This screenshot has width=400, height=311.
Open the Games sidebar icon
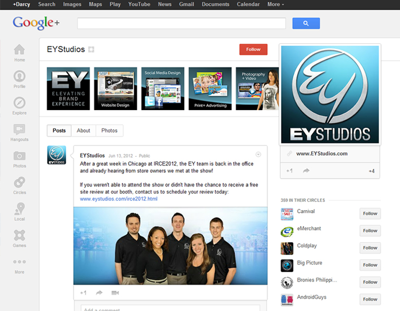pos(19,235)
